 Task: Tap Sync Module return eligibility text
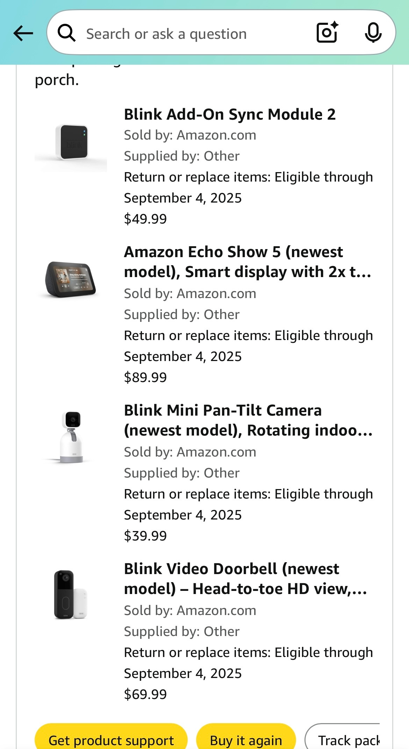pyautogui.click(x=248, y=188)
